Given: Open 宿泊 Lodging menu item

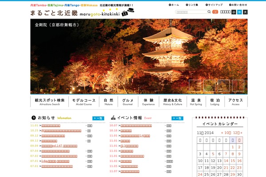Looking at the screenshot, I should (215, 102).
